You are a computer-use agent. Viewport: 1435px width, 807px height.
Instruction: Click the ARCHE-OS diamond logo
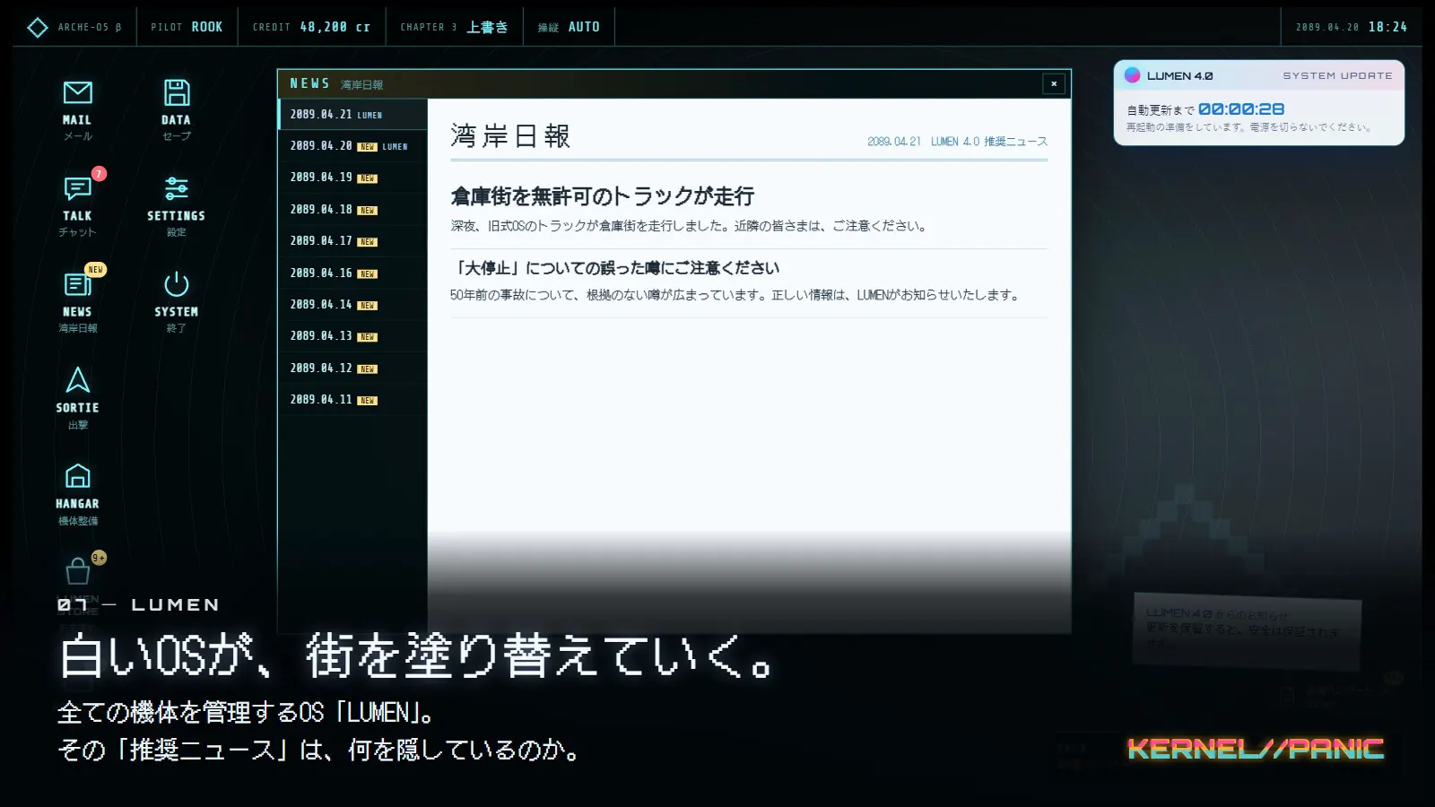37,27
